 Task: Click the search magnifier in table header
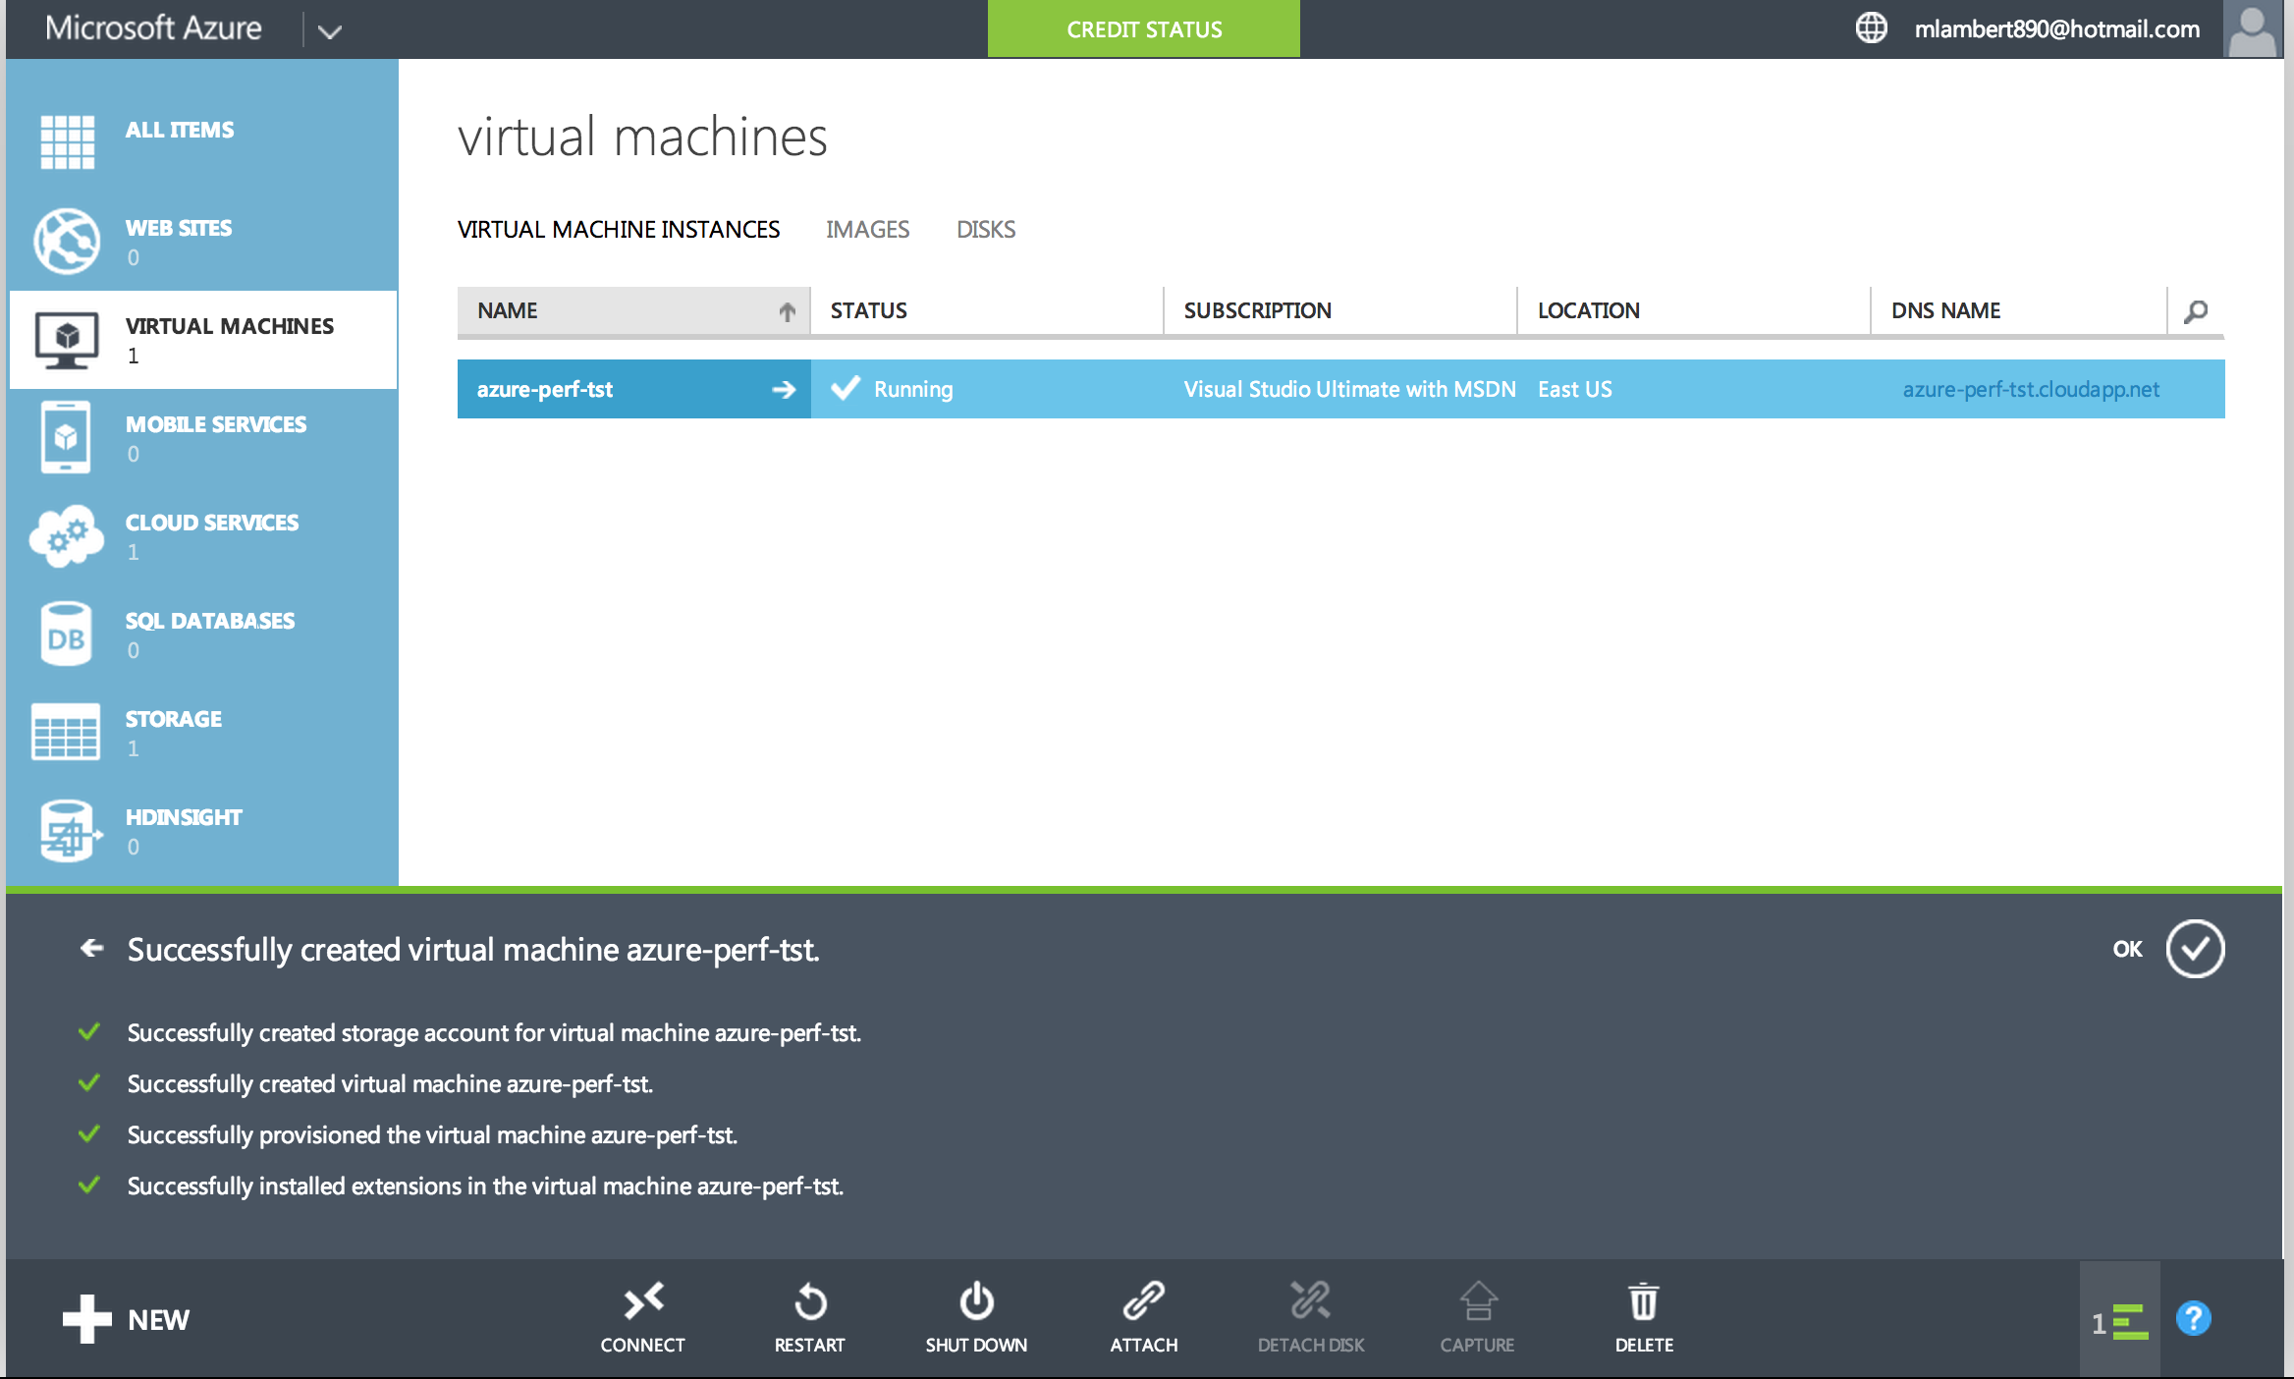tap(2196, 311)
